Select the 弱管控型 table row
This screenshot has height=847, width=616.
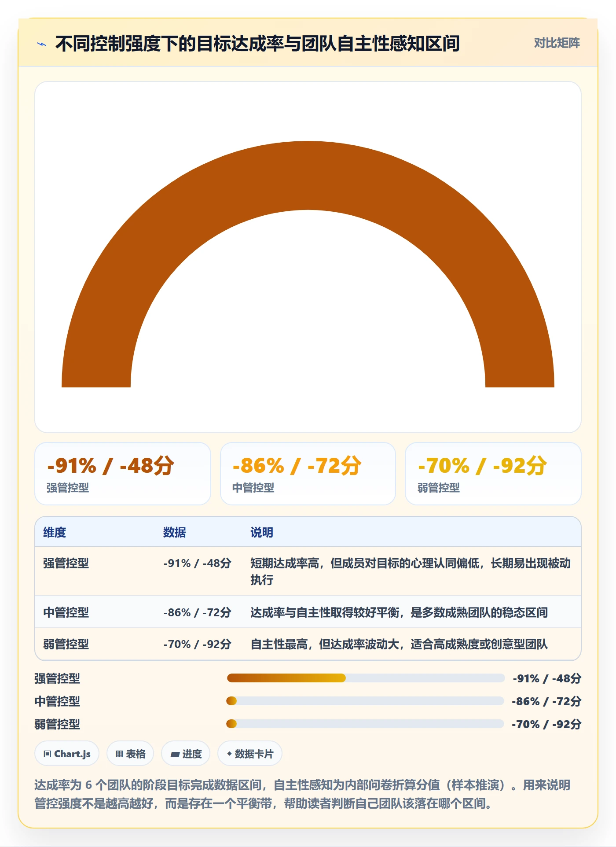click(308, 644)
